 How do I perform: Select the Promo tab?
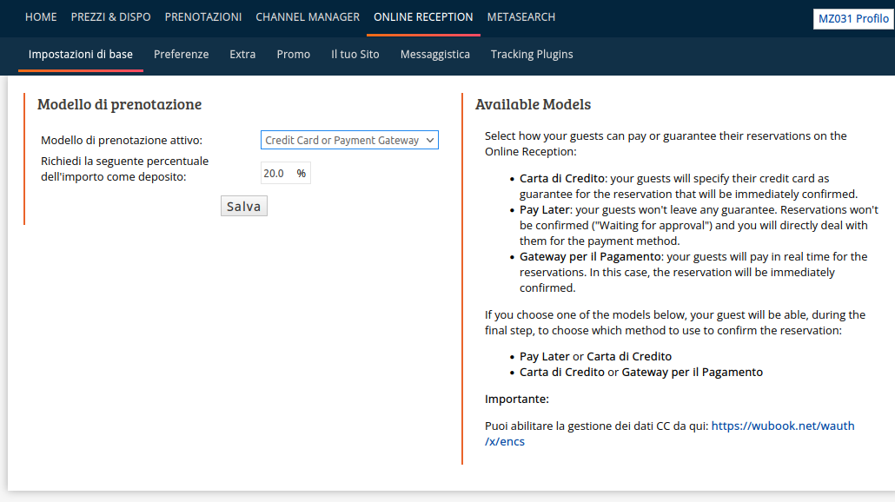click(294, 55)
